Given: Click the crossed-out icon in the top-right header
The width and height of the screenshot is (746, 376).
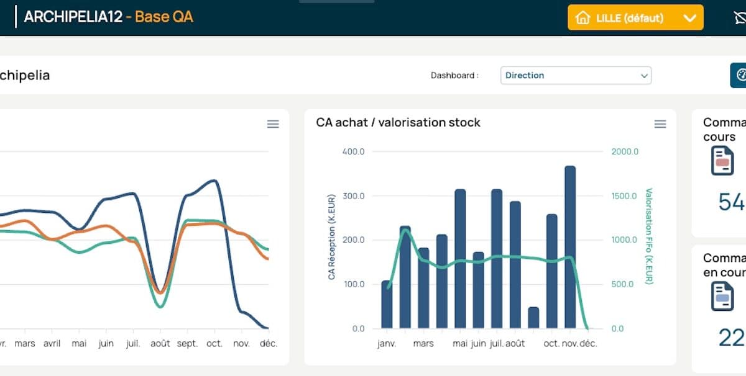Looking at the screenshot, I should 740,18.
